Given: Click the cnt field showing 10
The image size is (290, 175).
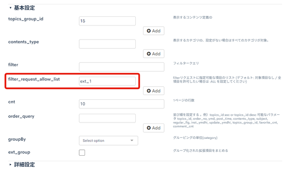Looking at the screenshot, I should [121, 104].
